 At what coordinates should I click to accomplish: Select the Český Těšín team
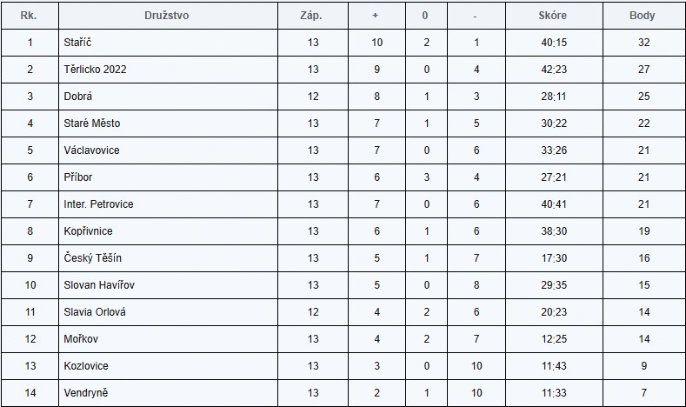click(x=93, y=258)
